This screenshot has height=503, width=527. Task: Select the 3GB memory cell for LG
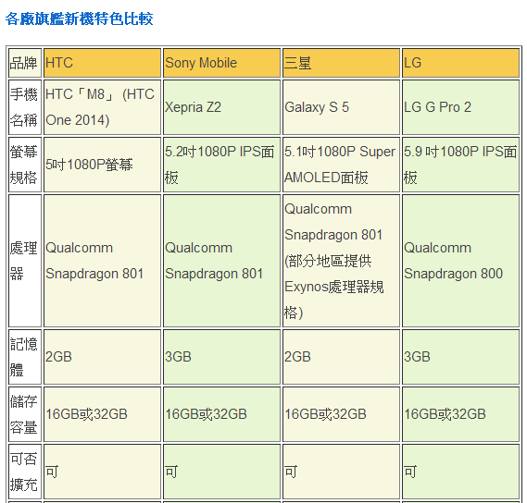click(461, 357)
